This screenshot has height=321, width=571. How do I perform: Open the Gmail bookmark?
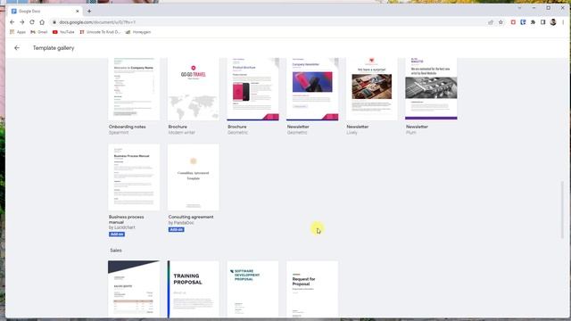click(39, 32)
